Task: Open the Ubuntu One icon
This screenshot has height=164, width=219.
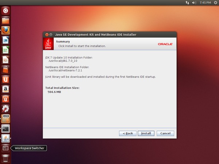Action: (5, 79)
